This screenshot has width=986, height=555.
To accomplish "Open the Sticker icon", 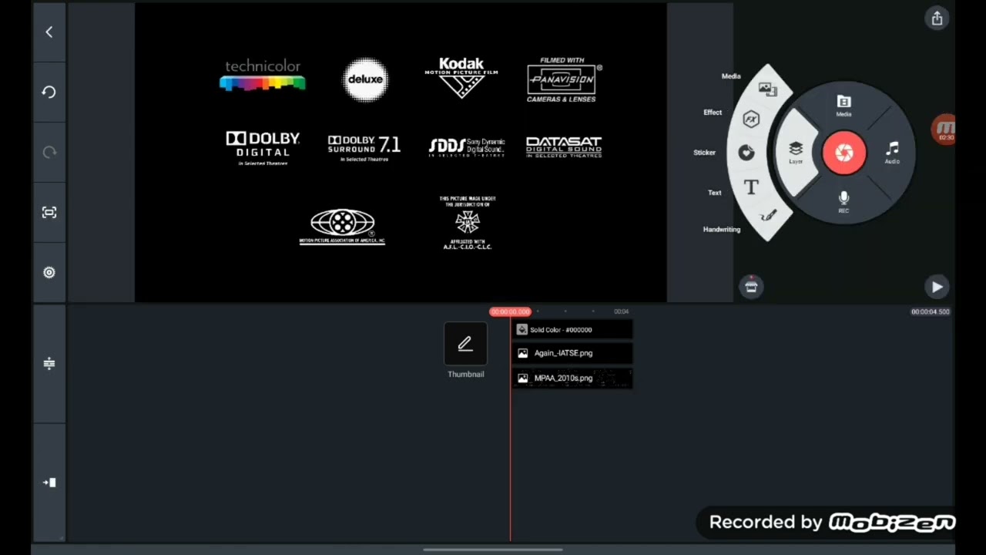I will [x=746, y=153].
